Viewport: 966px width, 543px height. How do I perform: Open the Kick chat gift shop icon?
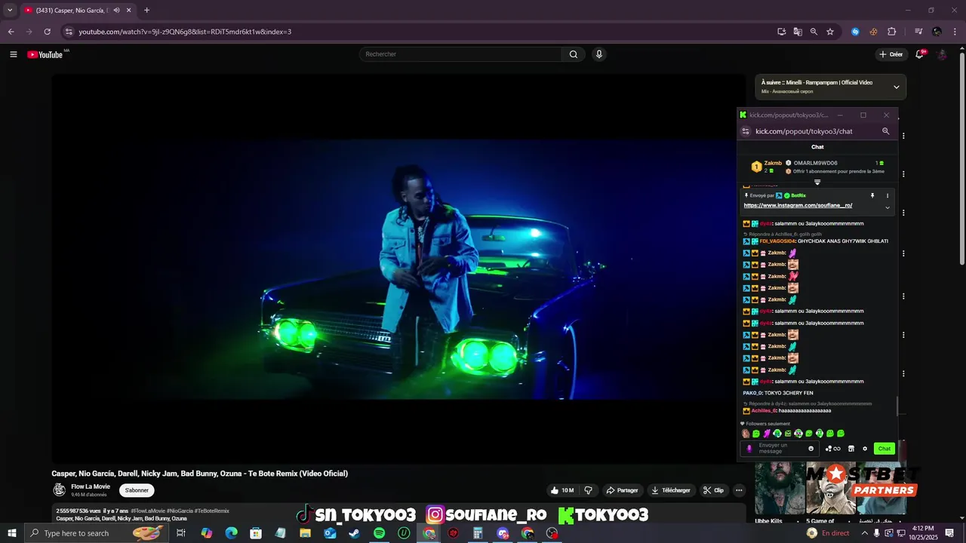(851, 449)
